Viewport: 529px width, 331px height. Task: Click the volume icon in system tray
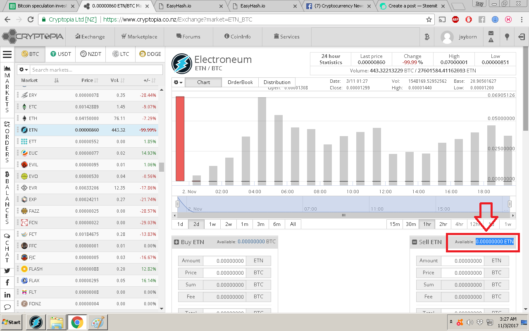pyautogui.click(x=470, y=322)
